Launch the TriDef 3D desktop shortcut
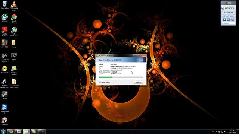 point(5,121)
